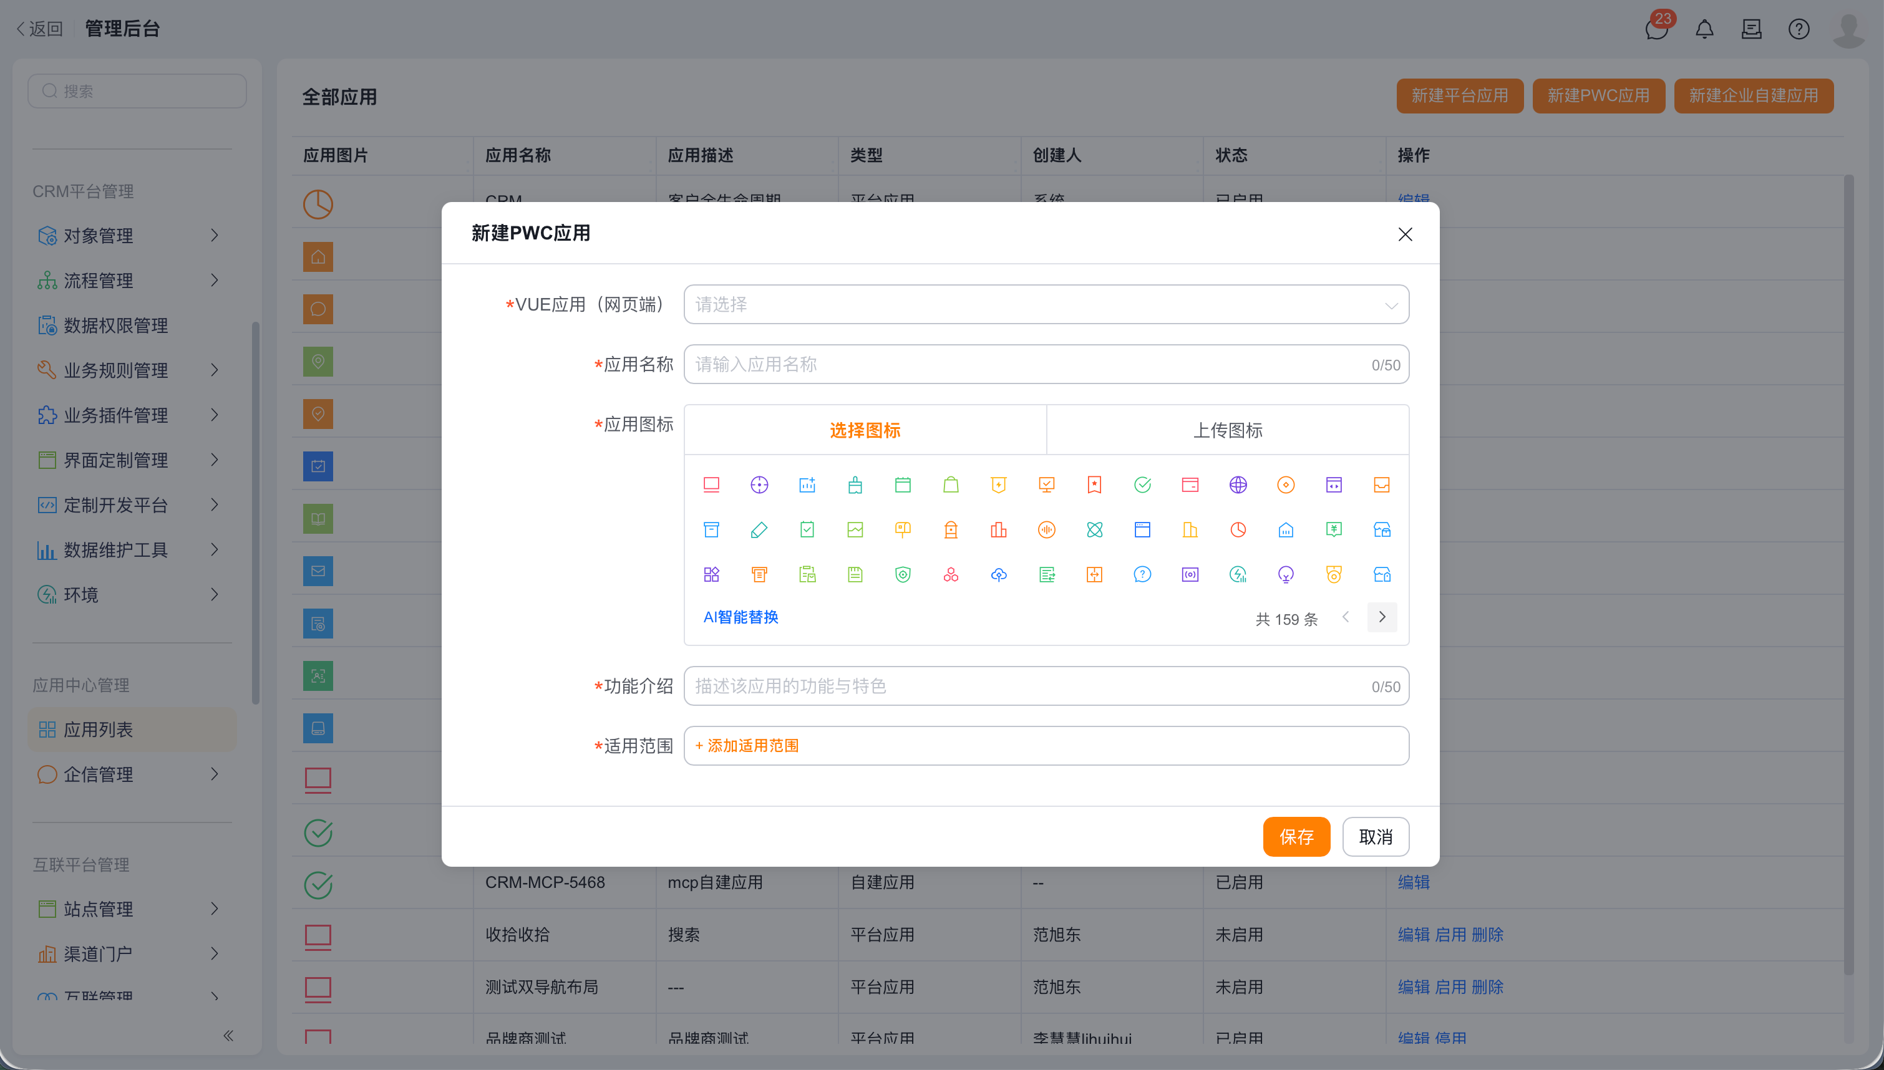
Task: Click the 保存 button
Action: (1296, 837)
